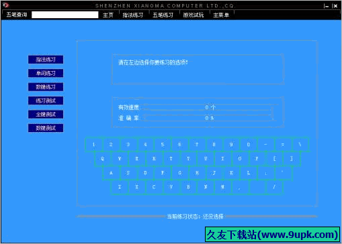The height and width of the screenshot is (244, 342).
Task: Open the 五笔练习 menu item
Action: click(x=163, y=15)
